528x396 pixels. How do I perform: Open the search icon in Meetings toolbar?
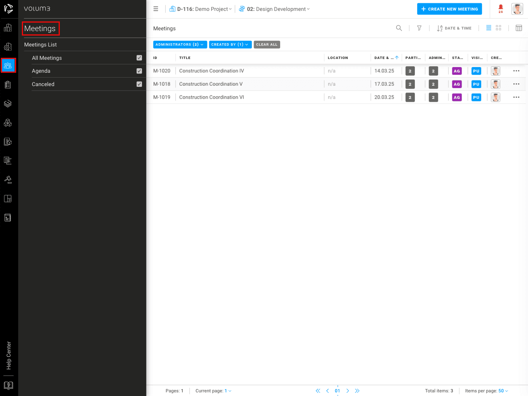399,28
